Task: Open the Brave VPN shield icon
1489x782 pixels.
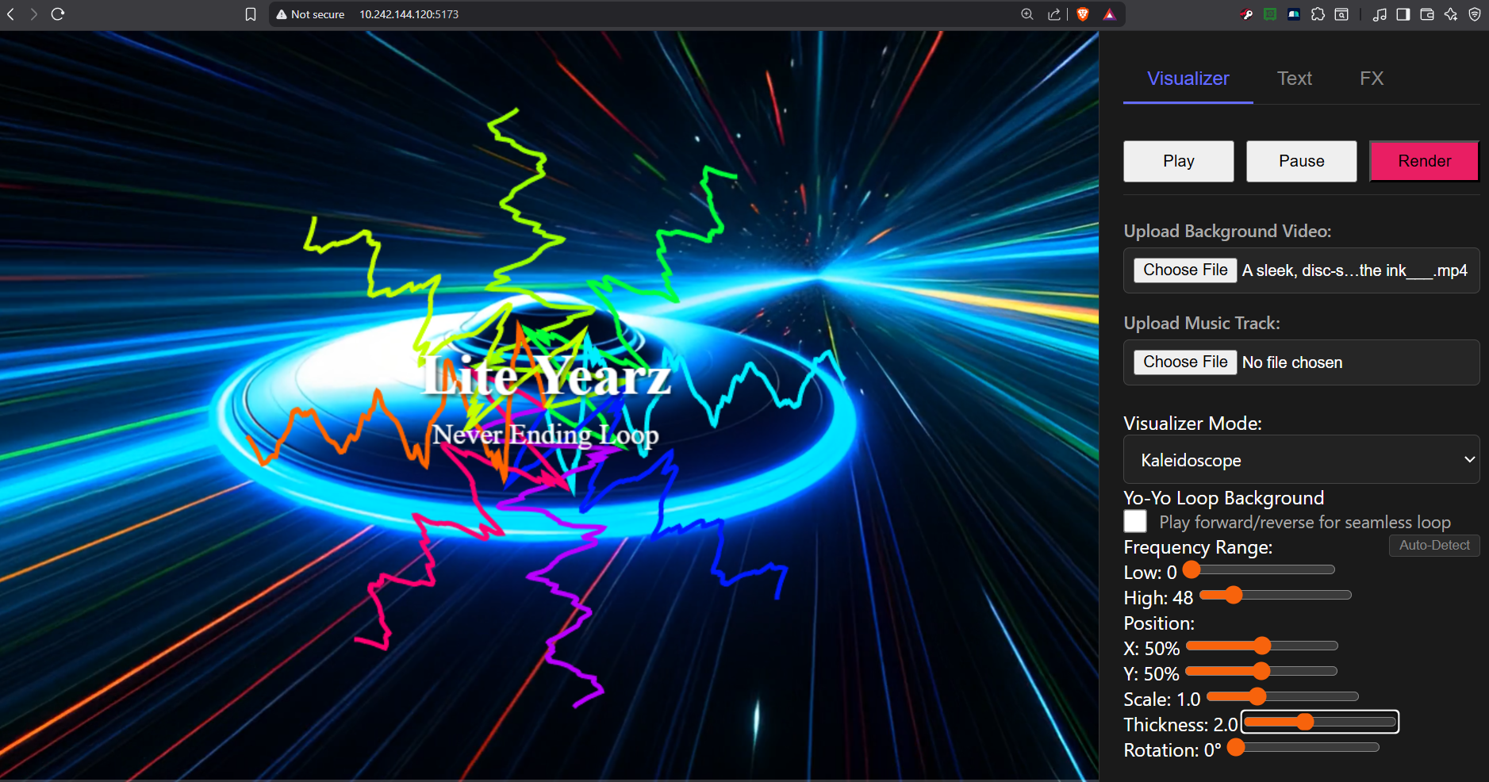Action: point(1475,14)
